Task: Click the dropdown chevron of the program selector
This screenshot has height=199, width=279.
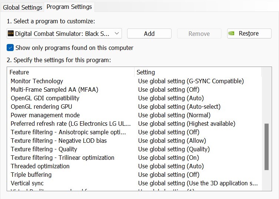Action: click(117, 33)
